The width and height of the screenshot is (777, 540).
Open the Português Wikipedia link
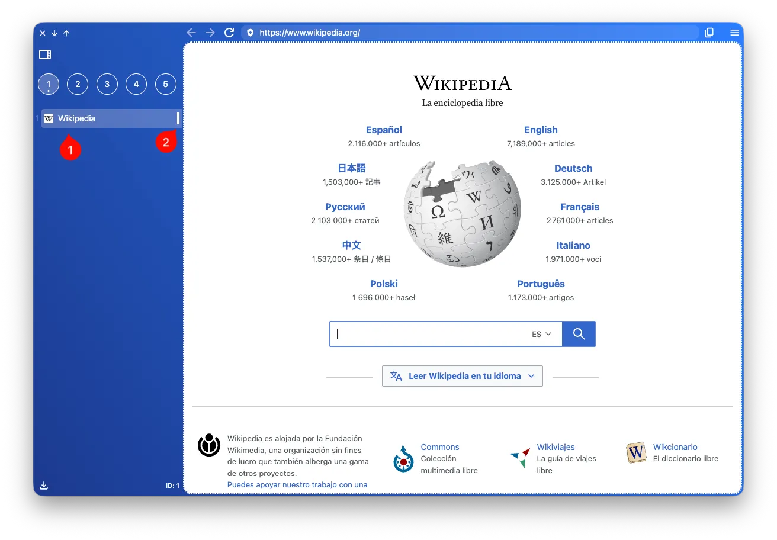point(541,284)
